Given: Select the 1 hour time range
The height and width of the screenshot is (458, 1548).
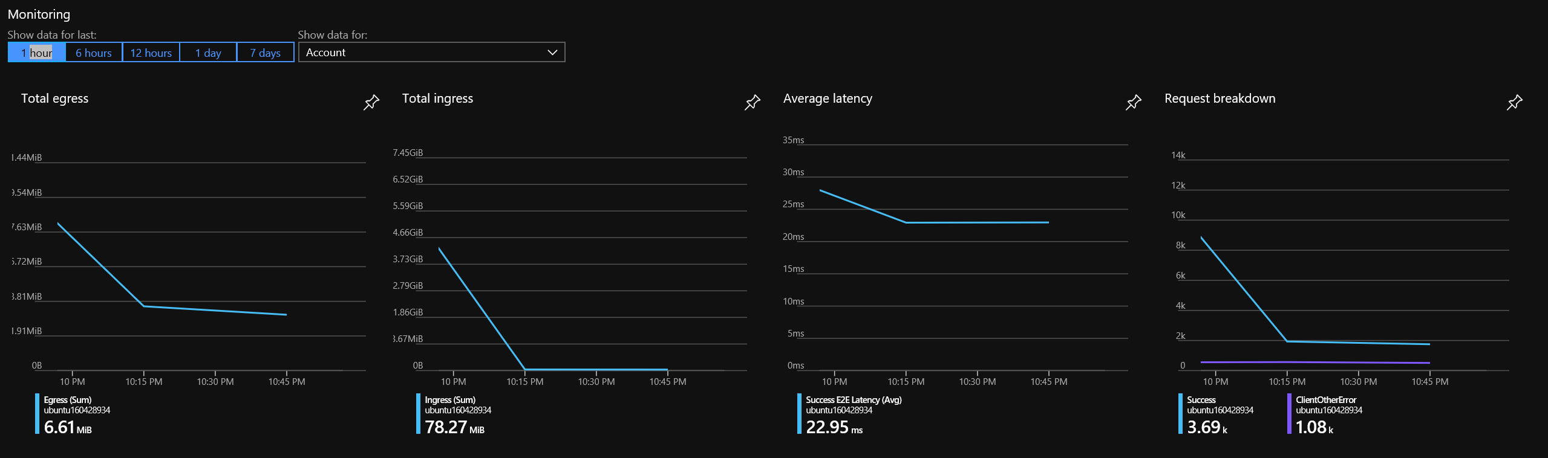Looking at the screenshot, I should pos(36,52).
